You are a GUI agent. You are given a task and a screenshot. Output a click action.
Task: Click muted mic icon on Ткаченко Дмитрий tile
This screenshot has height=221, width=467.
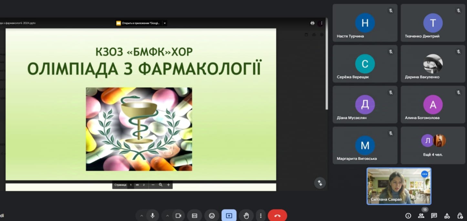coord(459,11)
